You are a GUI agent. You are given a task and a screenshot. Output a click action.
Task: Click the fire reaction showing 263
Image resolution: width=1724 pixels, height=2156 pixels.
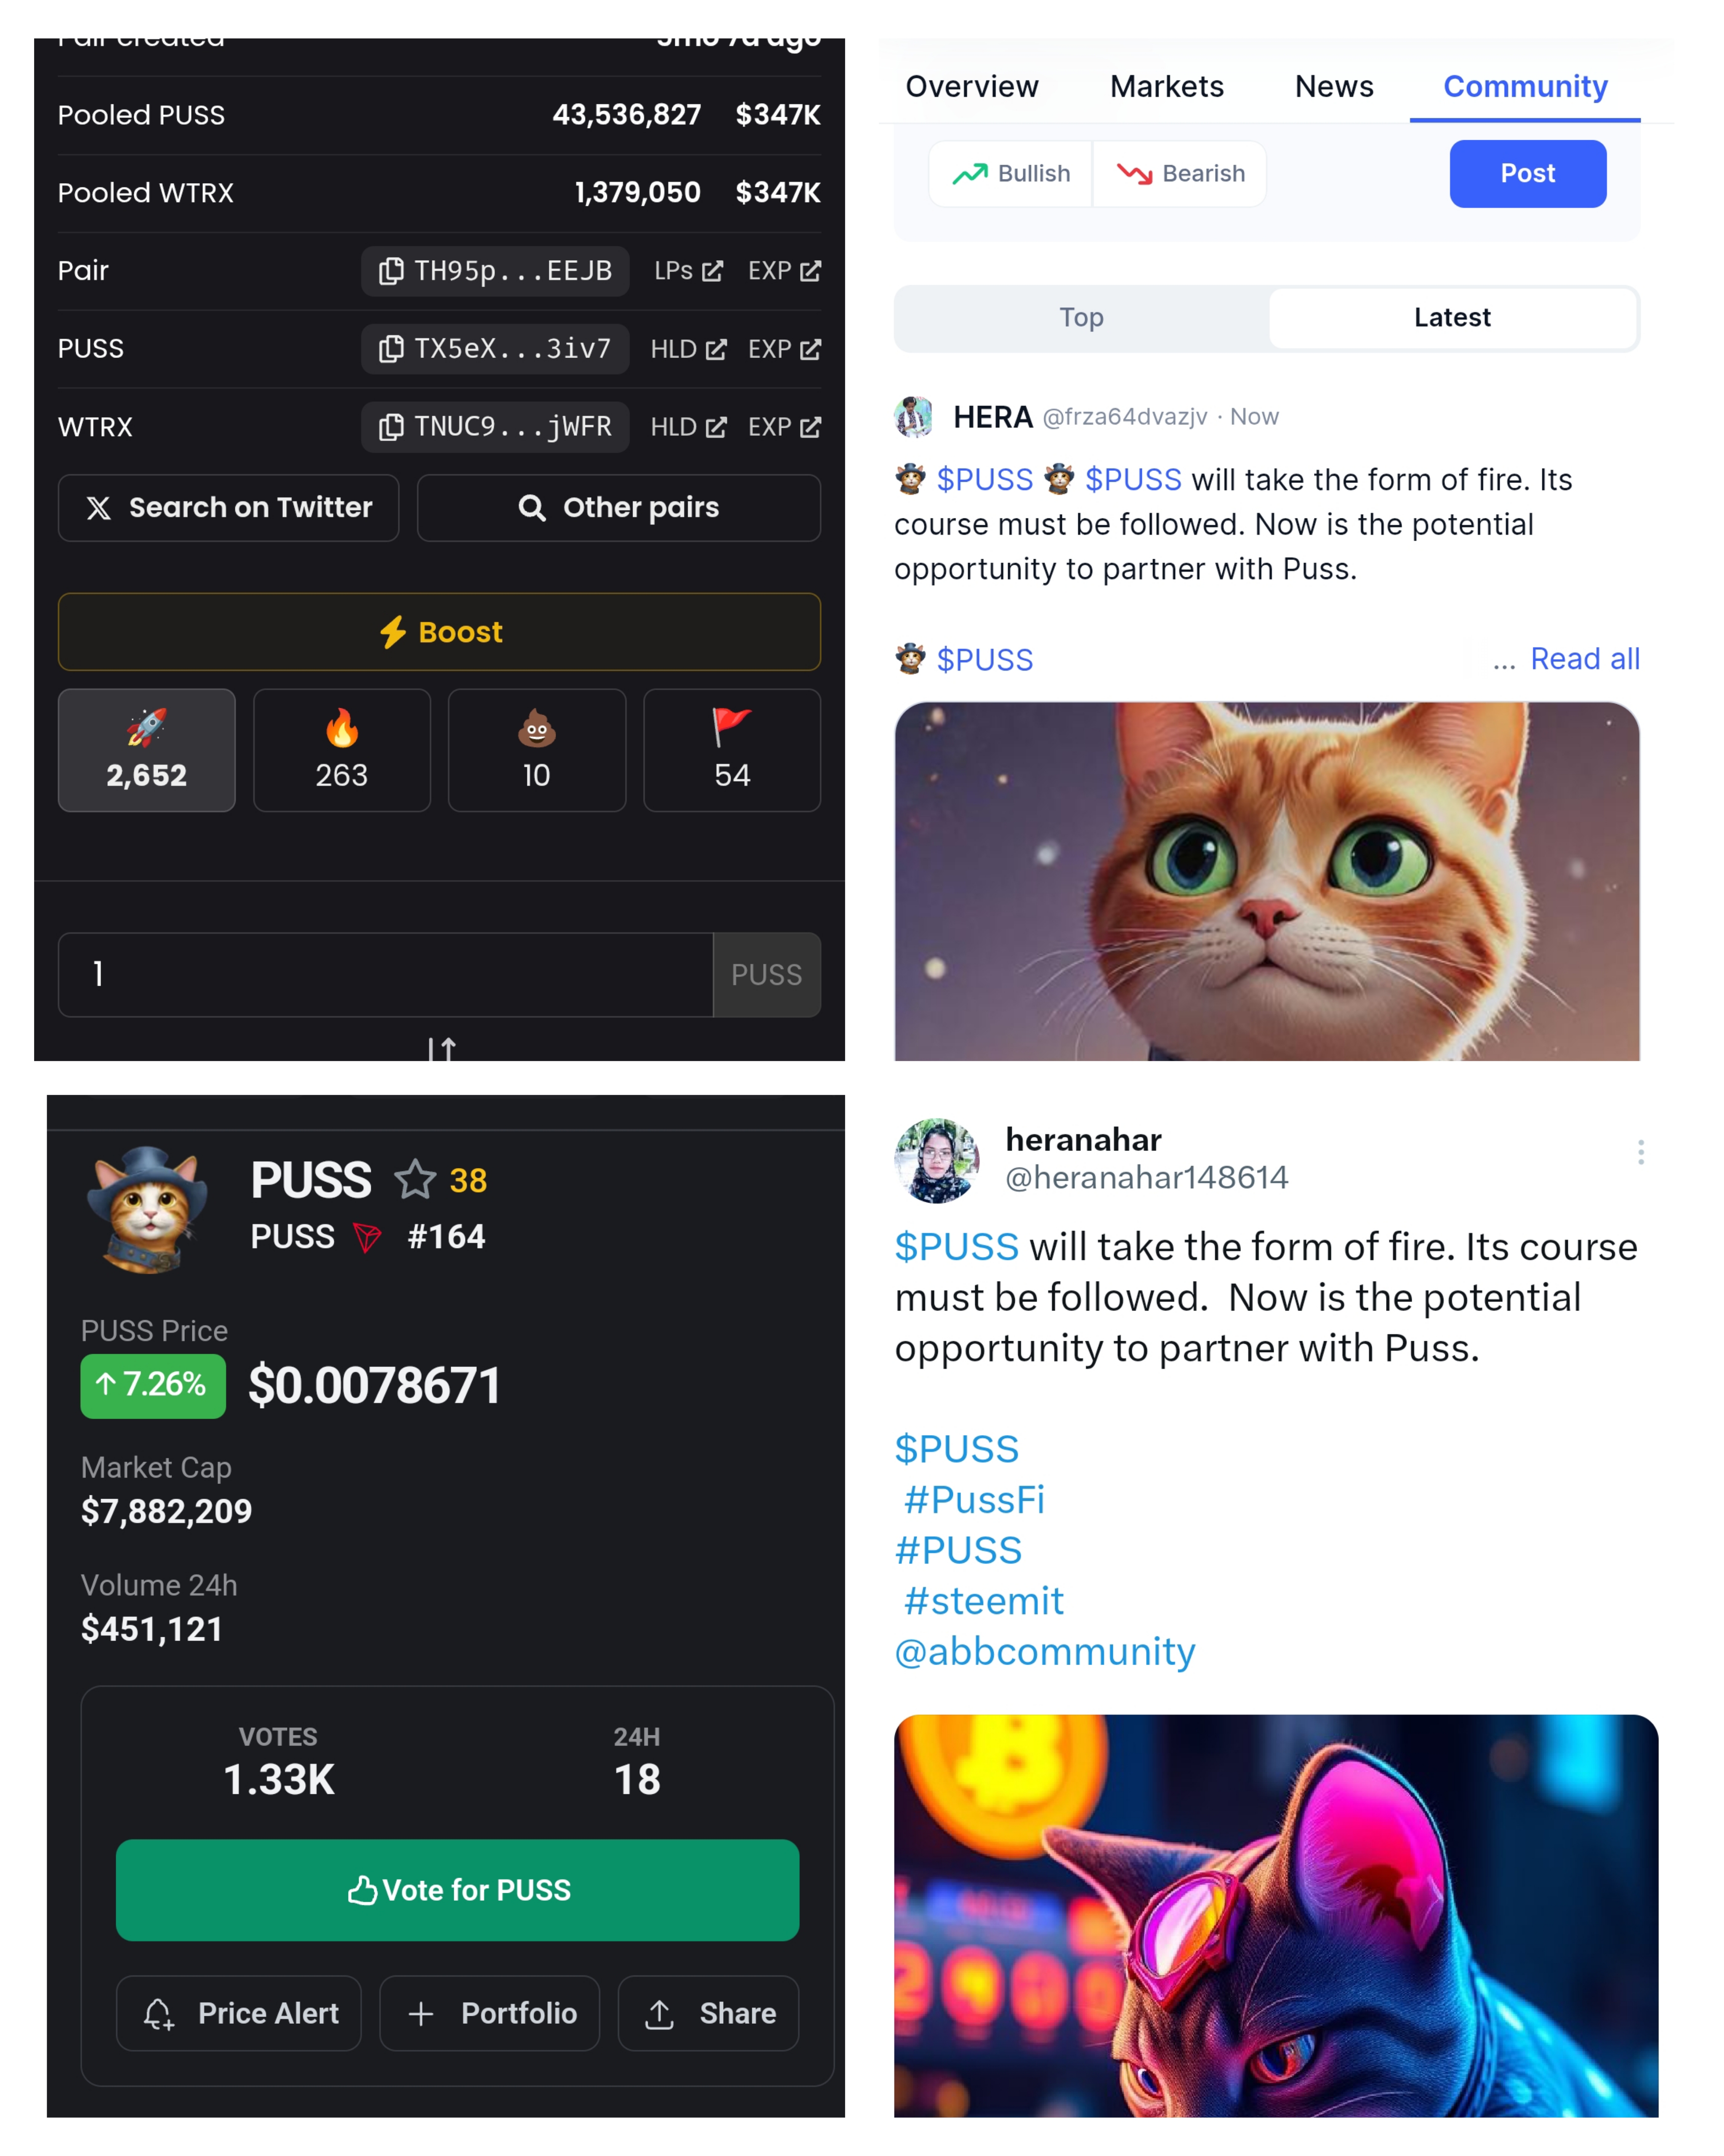pyautogui.click(x=342, y=750)
